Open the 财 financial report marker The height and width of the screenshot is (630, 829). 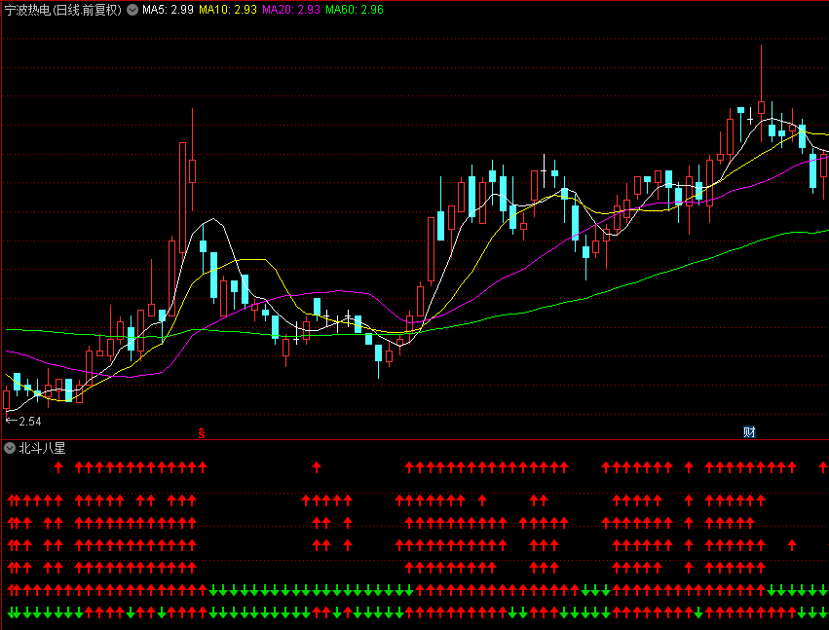(x=749, y=431)
